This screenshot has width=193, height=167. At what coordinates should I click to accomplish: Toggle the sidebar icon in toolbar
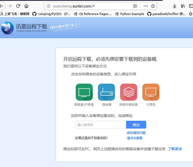pyautogui.click(x=191, y=6)
